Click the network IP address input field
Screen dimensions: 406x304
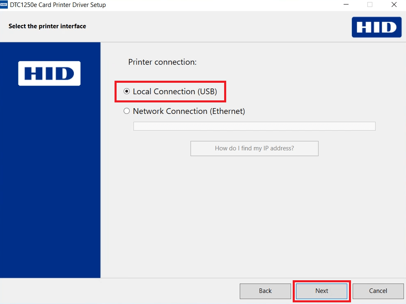[254, 126]
